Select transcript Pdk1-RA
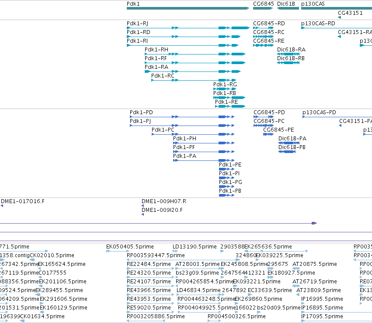This screenshot has width=372, height=323. click(x=193, y=71)
